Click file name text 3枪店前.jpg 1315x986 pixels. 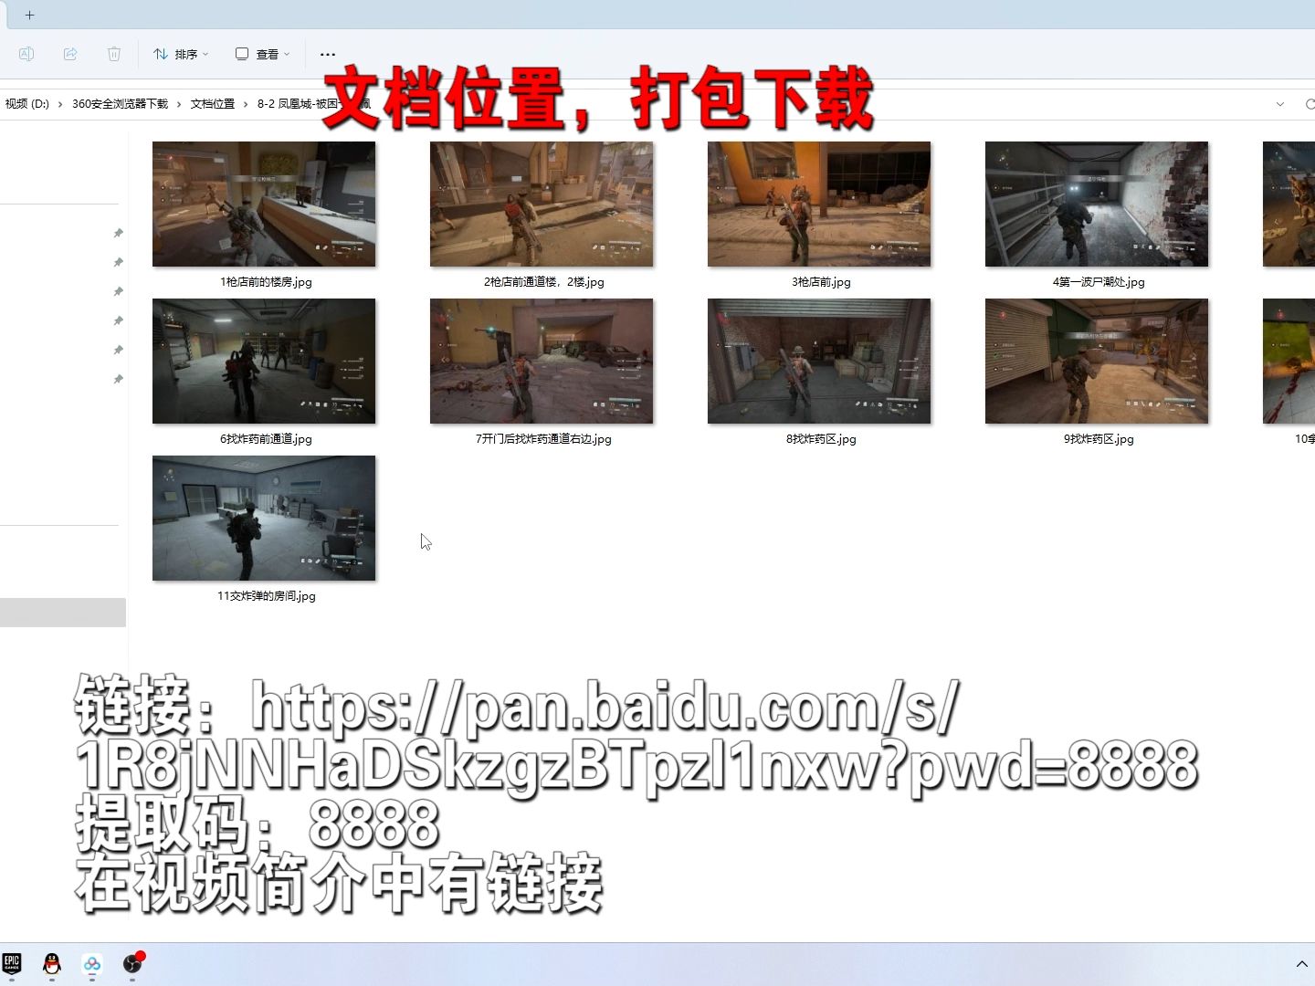[821, 282]
